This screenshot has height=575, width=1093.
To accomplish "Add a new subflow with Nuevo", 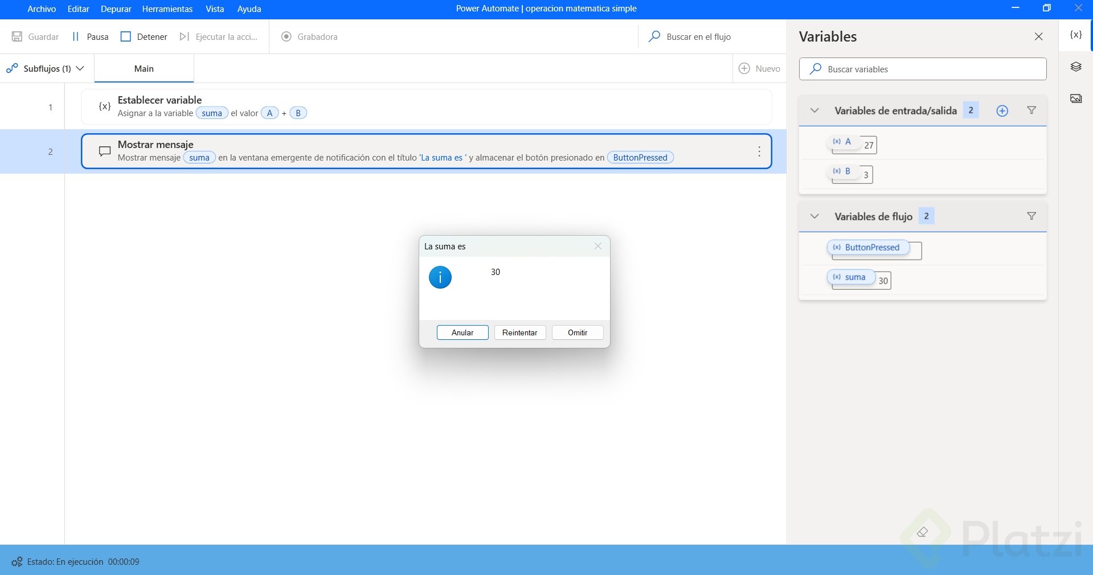I will pyautogui.click(x=760, y=68).
